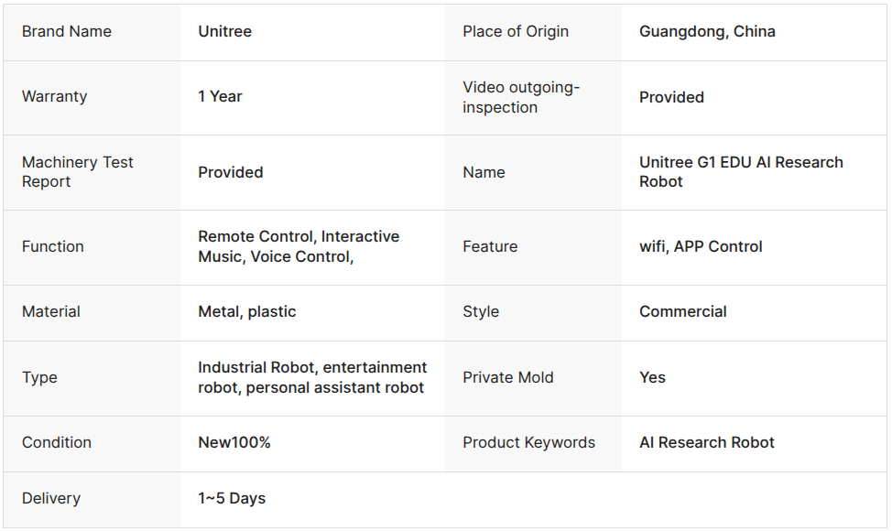The image size is (892, 531).
Task: Select the AI Research Robot keyword value
Action: click(706, 442)
